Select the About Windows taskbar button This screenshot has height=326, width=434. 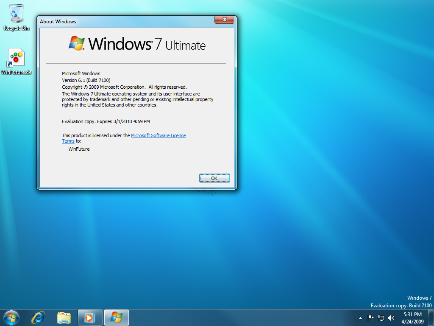coord(117,318)
